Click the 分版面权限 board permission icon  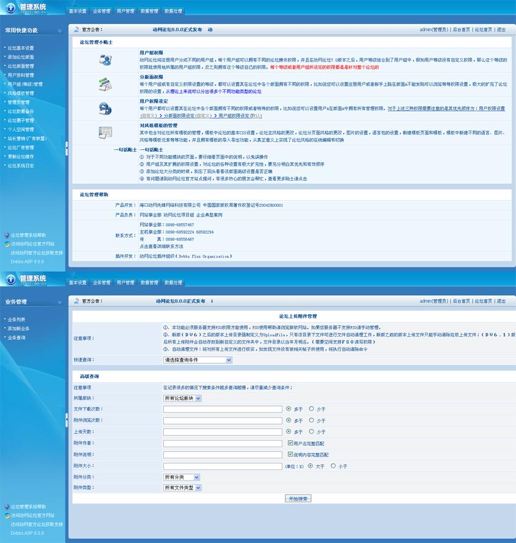point(105,85)
